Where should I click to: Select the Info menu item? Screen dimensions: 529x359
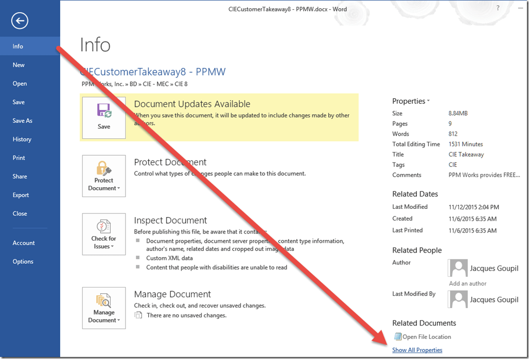pos(30,46)
